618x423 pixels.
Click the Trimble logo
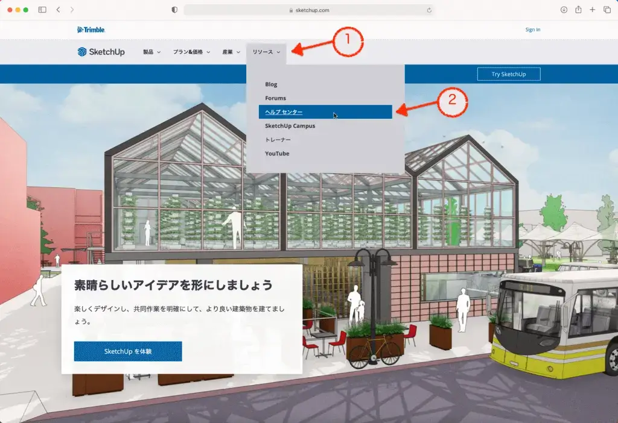coord(91,30)
